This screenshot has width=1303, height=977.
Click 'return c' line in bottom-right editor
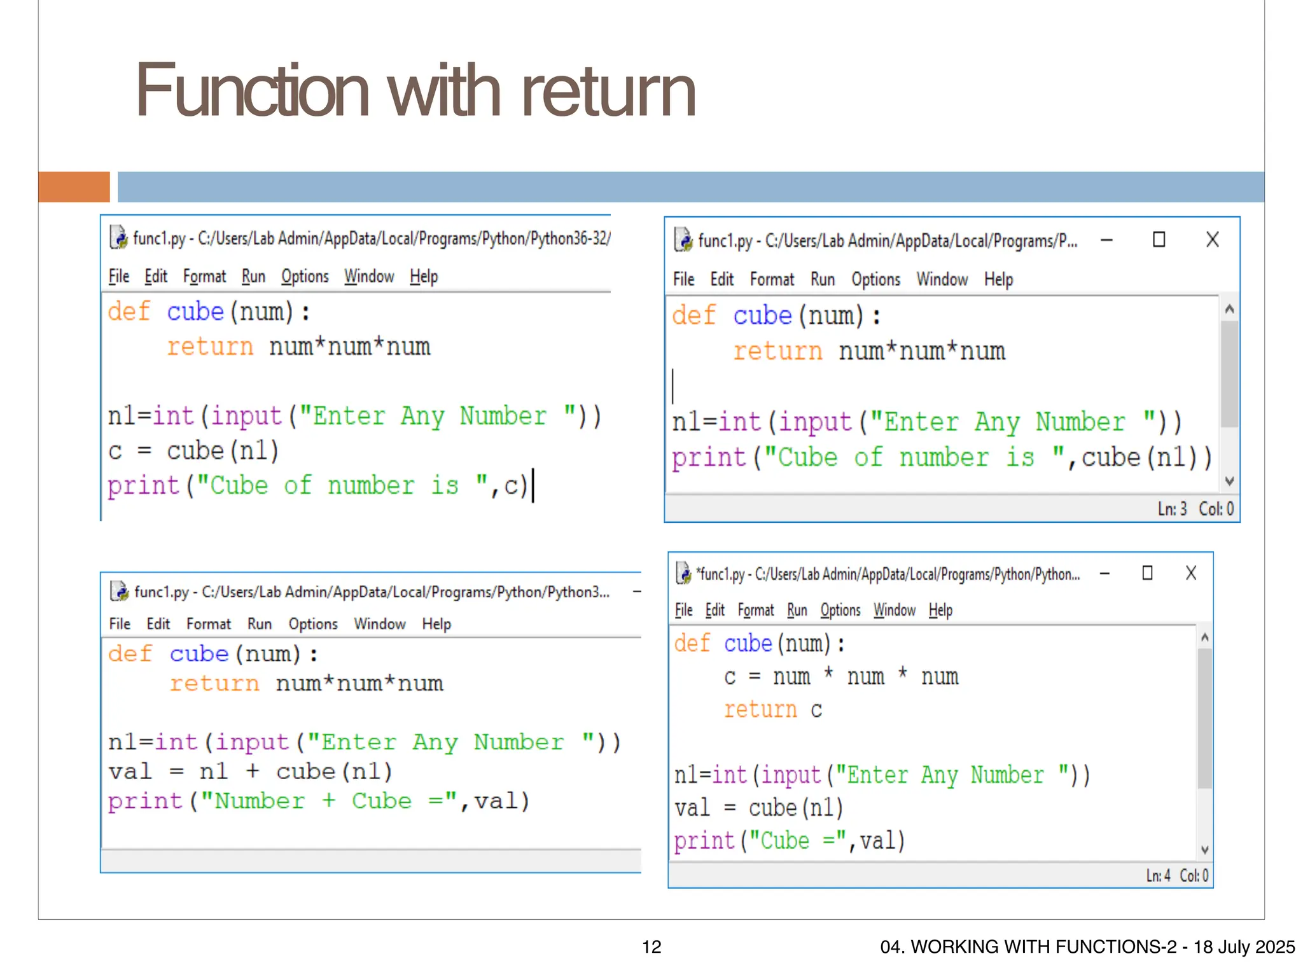(x=773, y=709)
